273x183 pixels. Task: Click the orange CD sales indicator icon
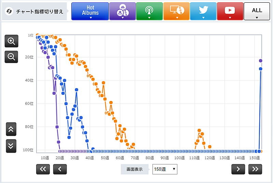point(176,11)
